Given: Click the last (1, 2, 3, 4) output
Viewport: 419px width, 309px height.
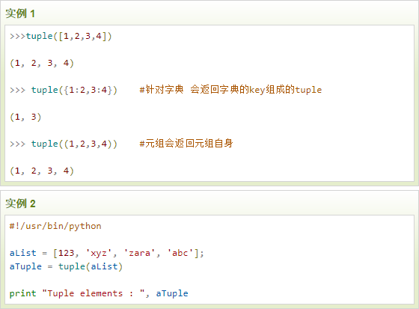Looking at the screenshot, I should pyautogui.click(x=42, y=171).
